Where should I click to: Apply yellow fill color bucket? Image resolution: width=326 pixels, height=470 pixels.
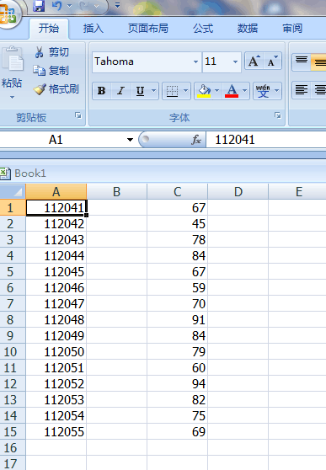pyautogui.click(x=204, y=91)
